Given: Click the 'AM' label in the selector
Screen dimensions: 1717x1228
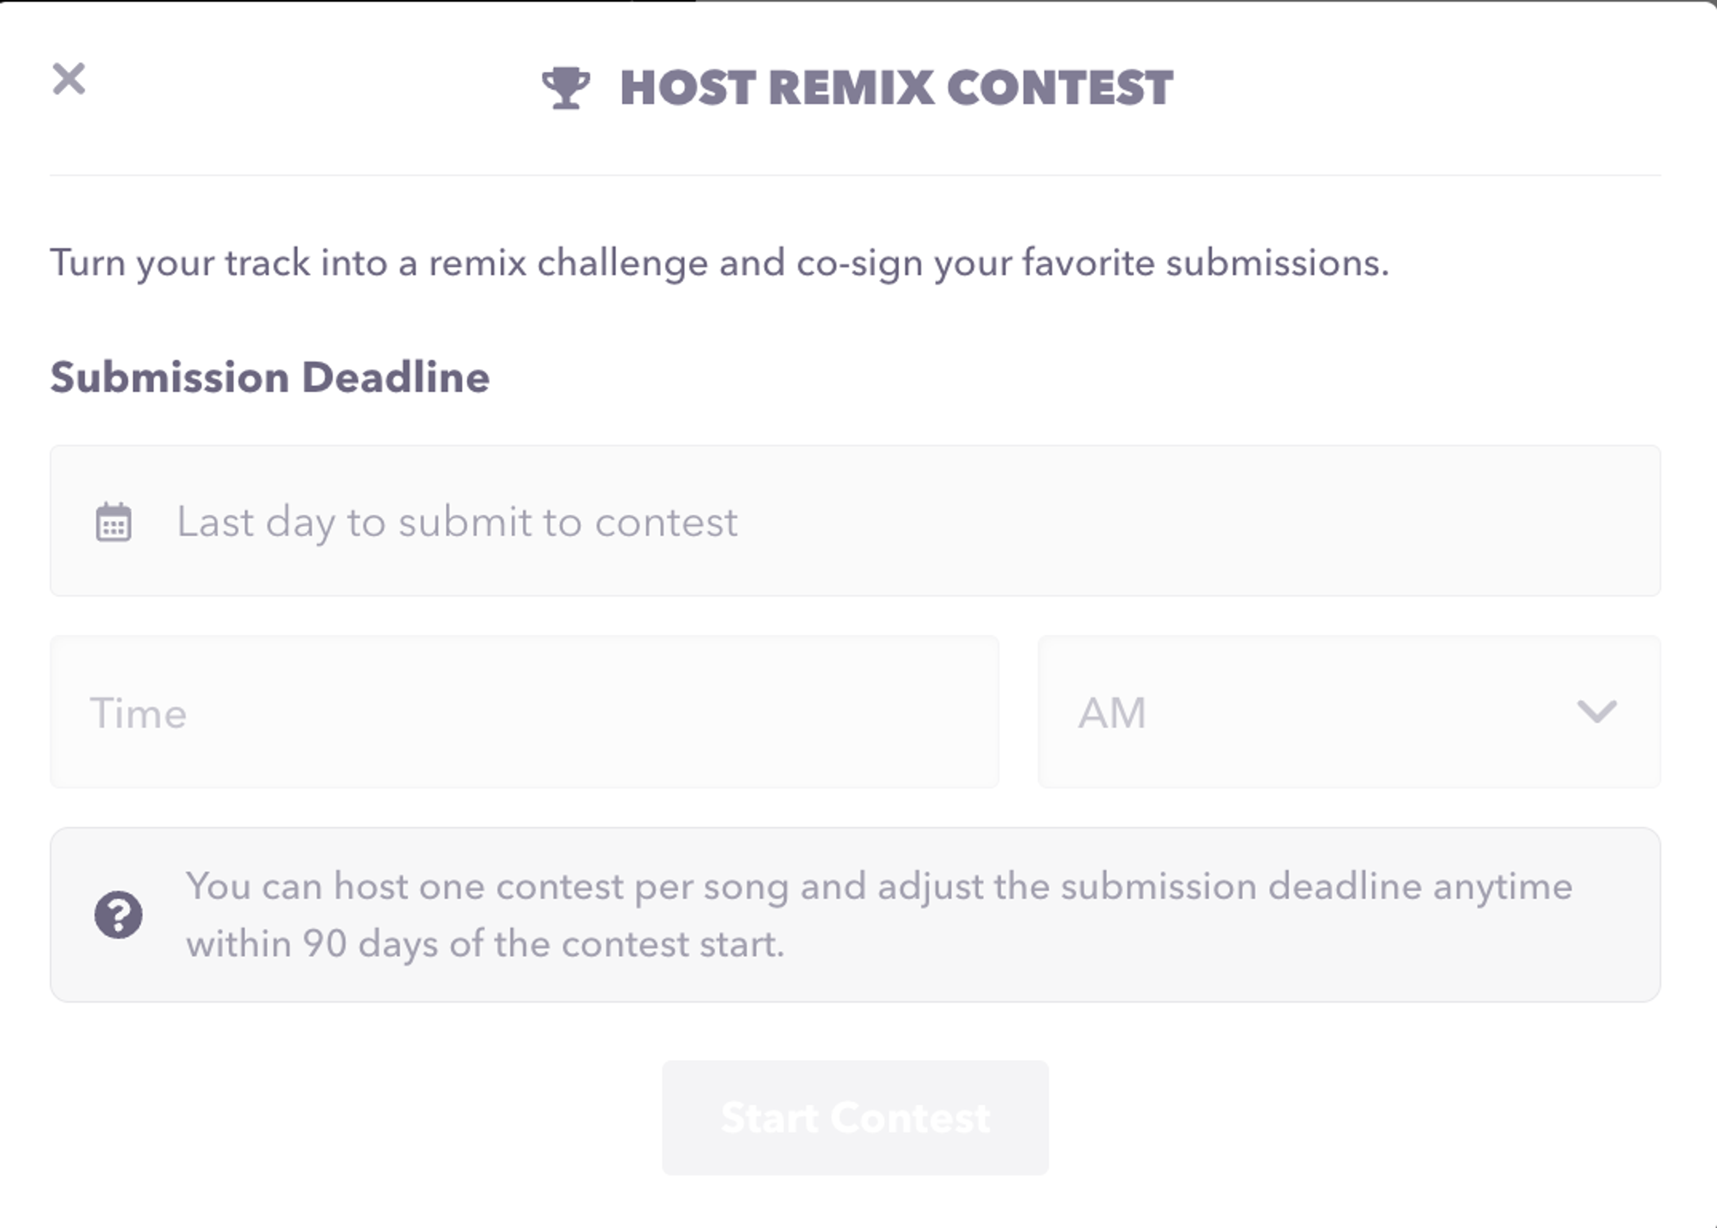Looking at the screenshot, I should [1112, 713].
